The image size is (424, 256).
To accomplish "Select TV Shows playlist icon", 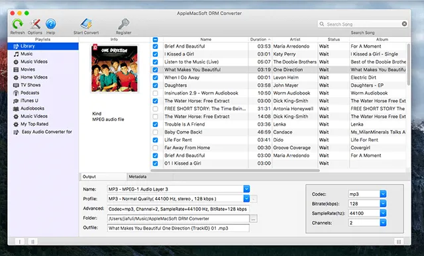I will tap(16, 85).
